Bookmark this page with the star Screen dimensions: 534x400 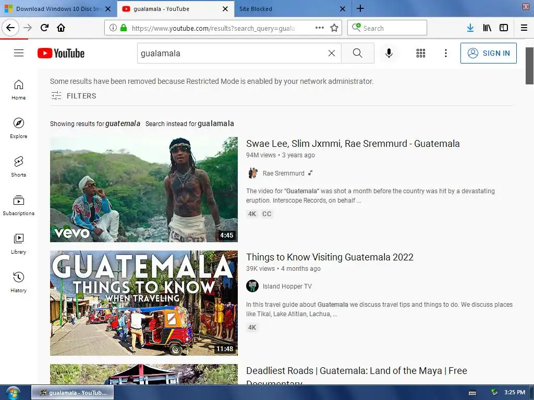[334, 28]
